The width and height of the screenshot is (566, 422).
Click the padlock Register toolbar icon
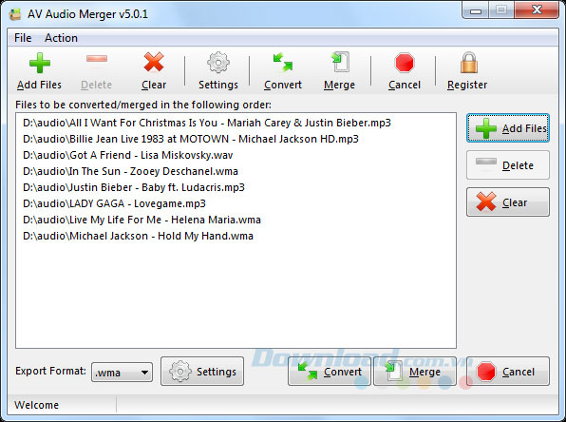[469, 63]
